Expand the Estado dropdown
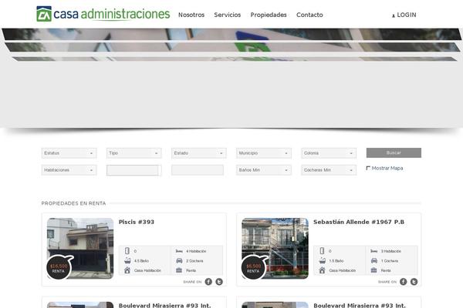The width and height of the screenshot is (463, 308). pos(199,153)
